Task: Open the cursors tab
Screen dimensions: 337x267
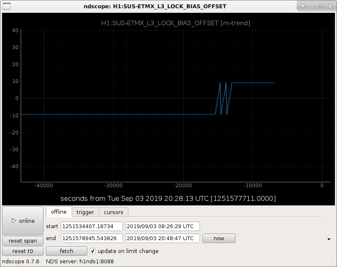Action: coord(113,212)
